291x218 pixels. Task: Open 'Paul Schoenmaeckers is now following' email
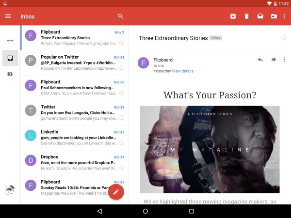(74, 88)
